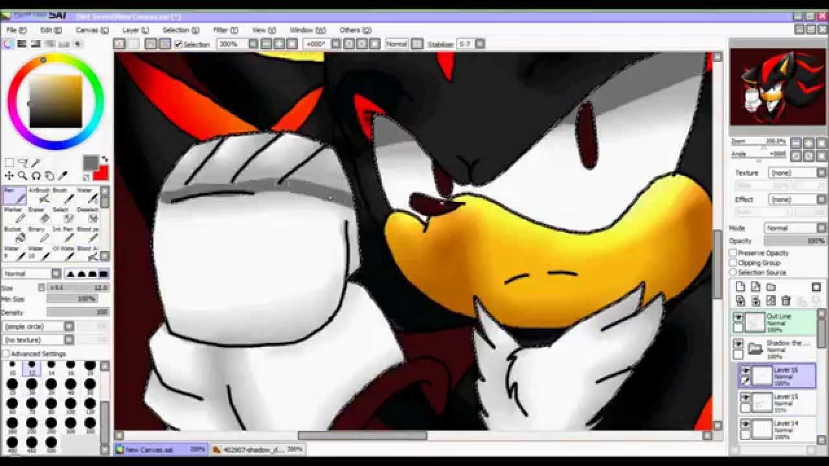Choose the lasso selection tool

click(23, 162)
